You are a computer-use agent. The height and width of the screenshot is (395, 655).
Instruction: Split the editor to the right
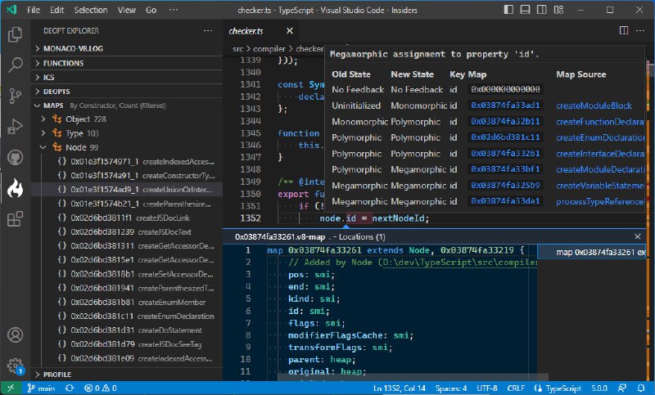tap(624, 30)
